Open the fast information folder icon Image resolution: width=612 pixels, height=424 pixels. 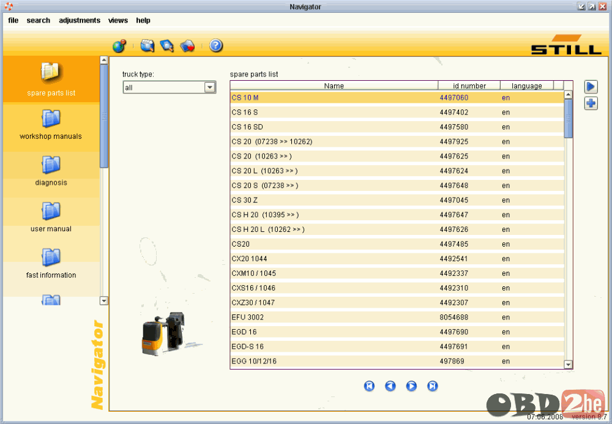(51, 258)
